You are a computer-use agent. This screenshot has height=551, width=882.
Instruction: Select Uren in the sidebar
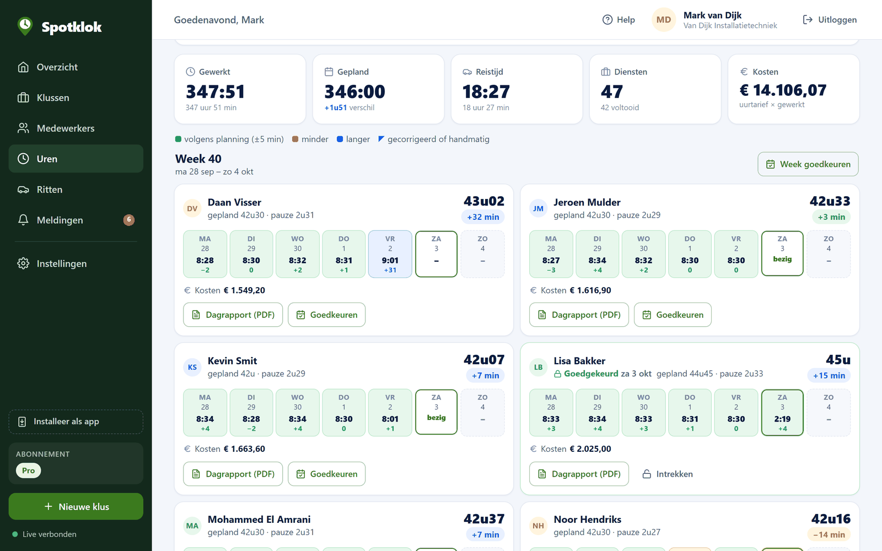coord(76,159)
